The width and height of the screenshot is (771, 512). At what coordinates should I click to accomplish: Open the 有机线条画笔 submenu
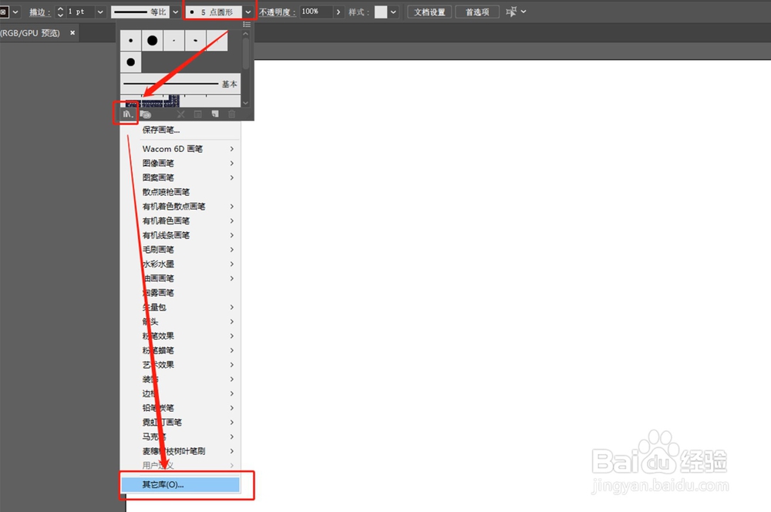pos(180,235)
